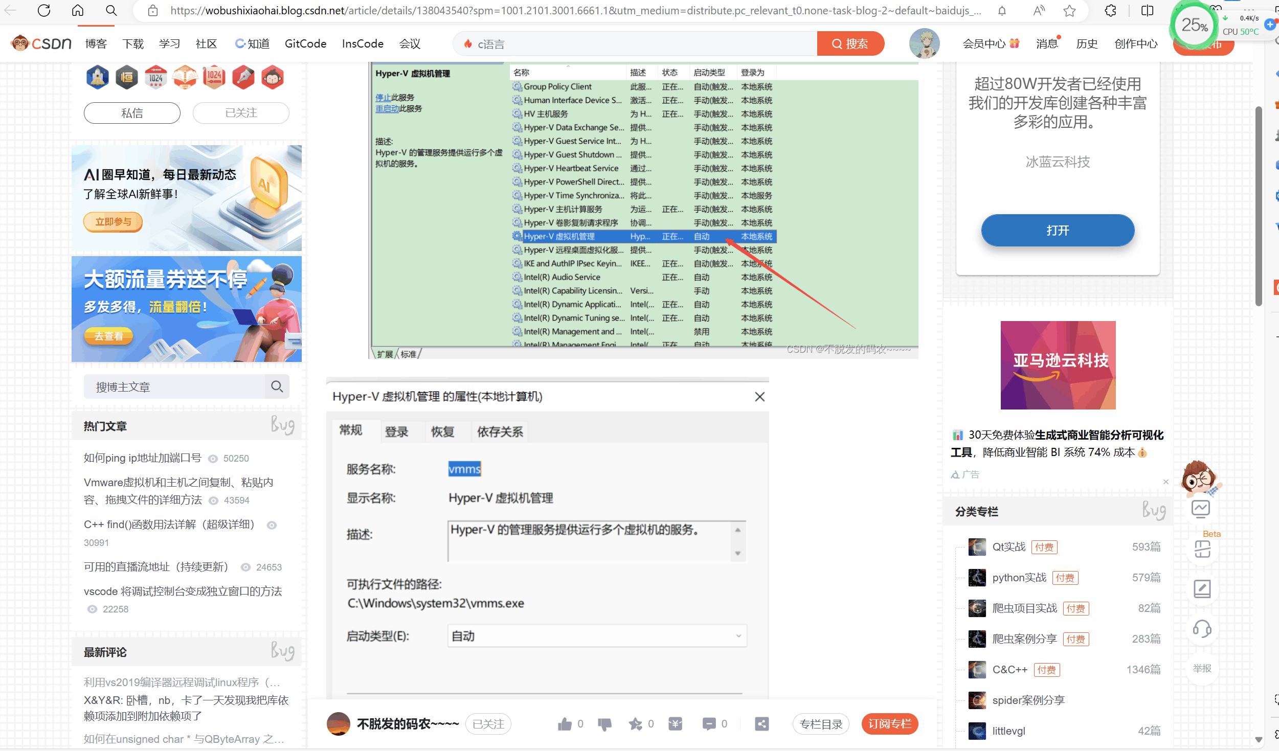The width and height of the screenshot is (1279, 751).
Task: Open the edit note floating icon
Action: (x=1202, y=589)
